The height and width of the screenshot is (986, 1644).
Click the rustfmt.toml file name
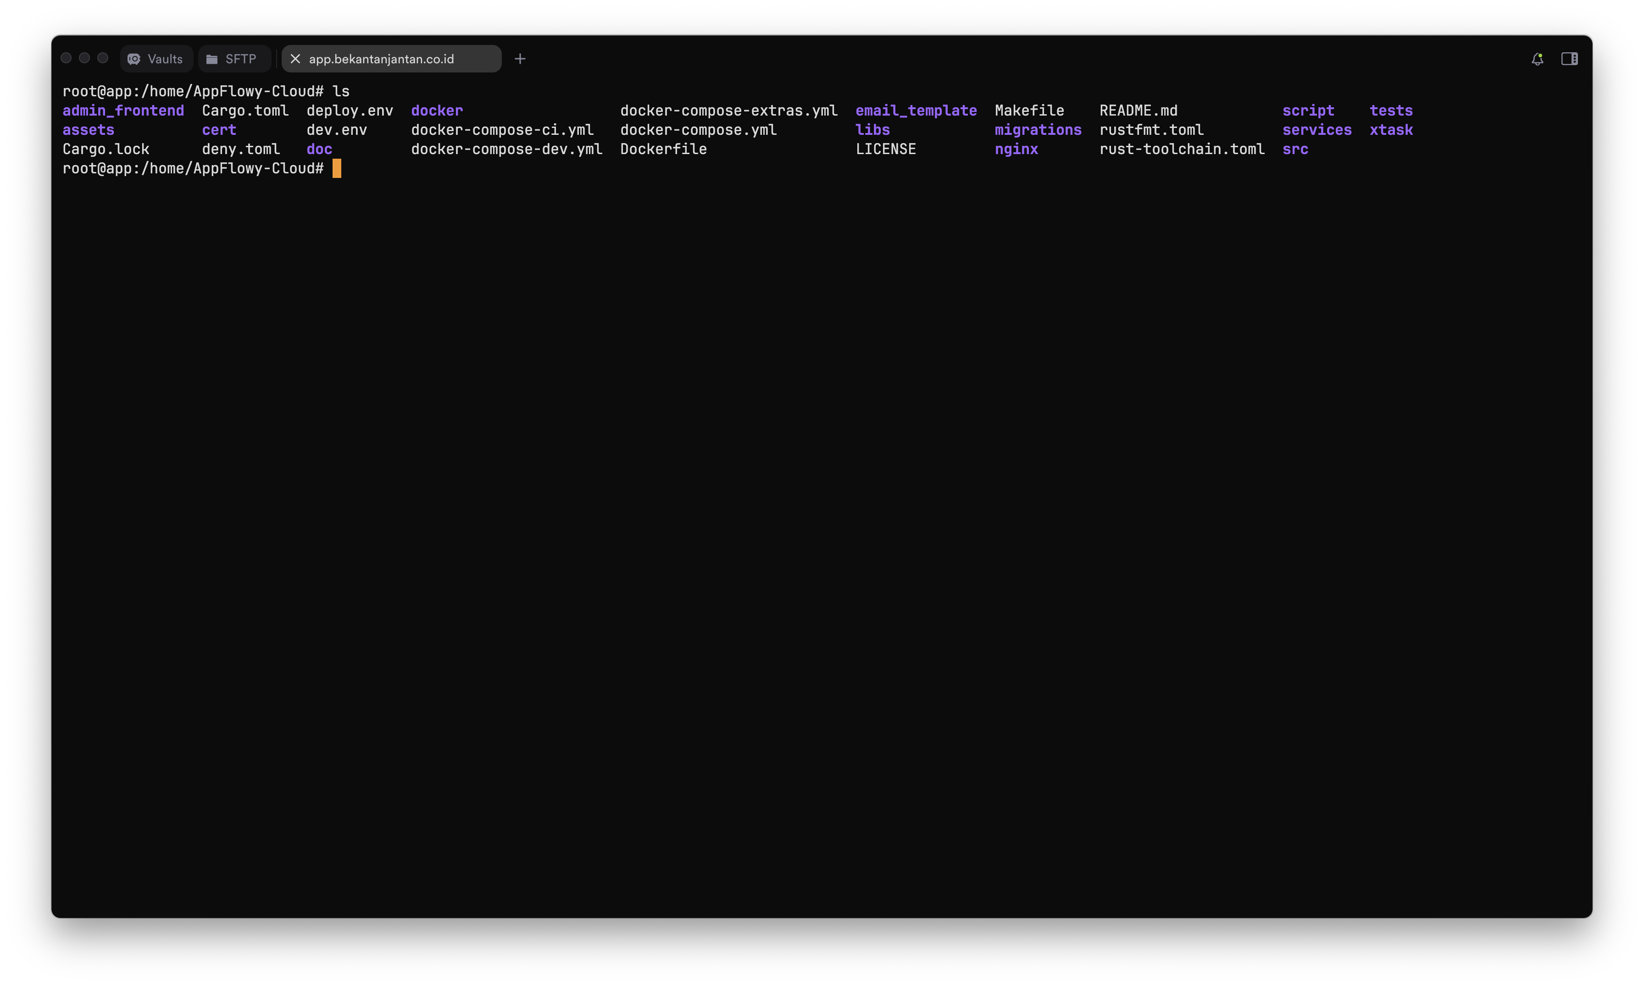(x=1152, y=130)
